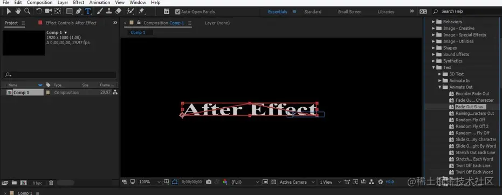
Task: Expand the Animate In folder
Action: pyautogui.click(x=440, y=81)
